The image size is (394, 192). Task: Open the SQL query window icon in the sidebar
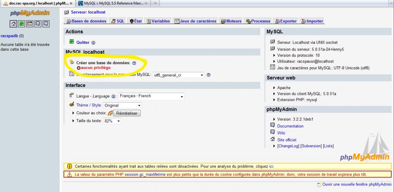click(30, 24)
